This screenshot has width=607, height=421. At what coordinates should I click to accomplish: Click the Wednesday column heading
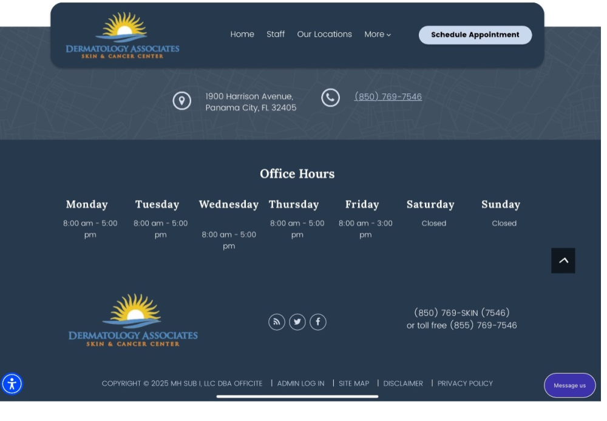click(x=229, y=204)
